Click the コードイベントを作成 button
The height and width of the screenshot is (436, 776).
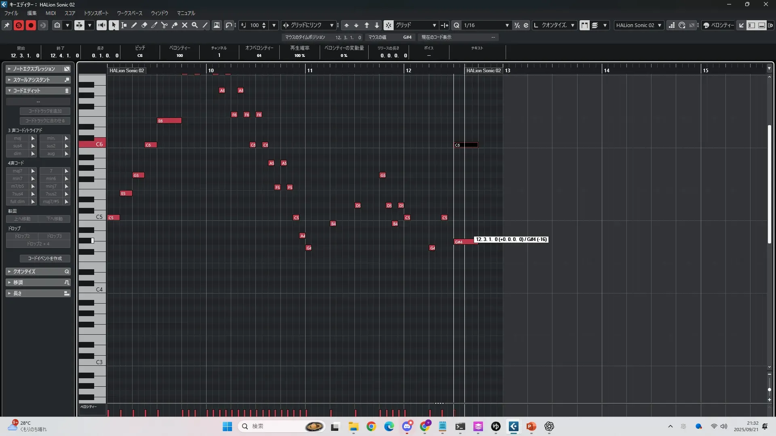pos(45,258)
